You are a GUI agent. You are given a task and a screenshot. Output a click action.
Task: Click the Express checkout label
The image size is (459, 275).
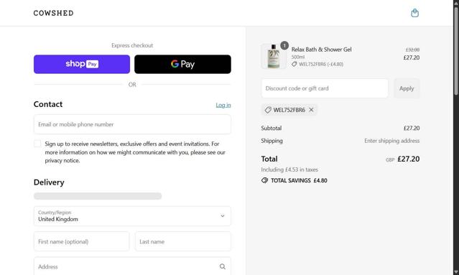click(x=132, y=45)
